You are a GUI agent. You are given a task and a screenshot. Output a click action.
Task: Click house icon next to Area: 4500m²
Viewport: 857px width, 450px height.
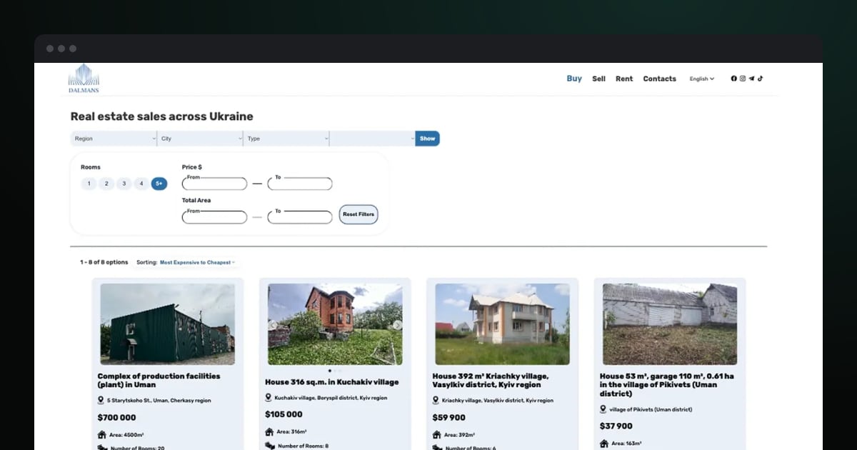click(x=101, y=435)
